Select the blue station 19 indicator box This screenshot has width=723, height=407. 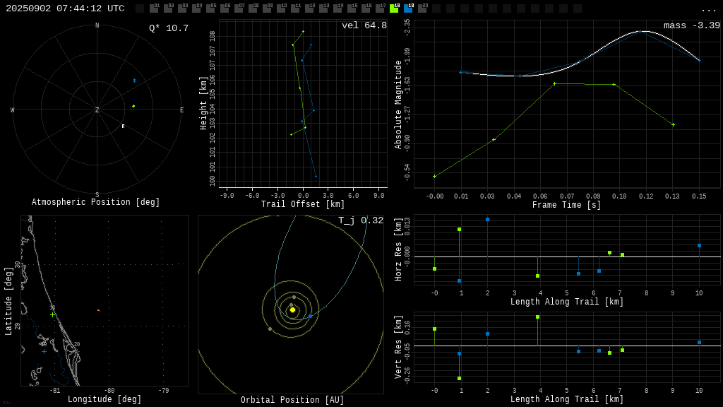point(409,8)
